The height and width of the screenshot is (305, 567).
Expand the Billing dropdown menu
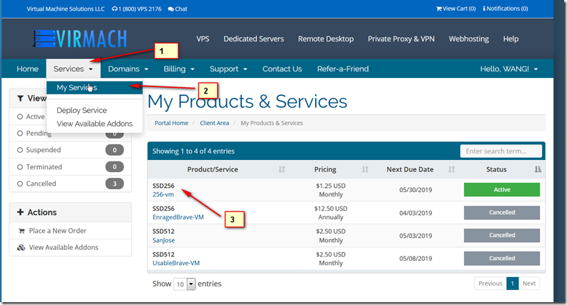(x=178, y=69)
